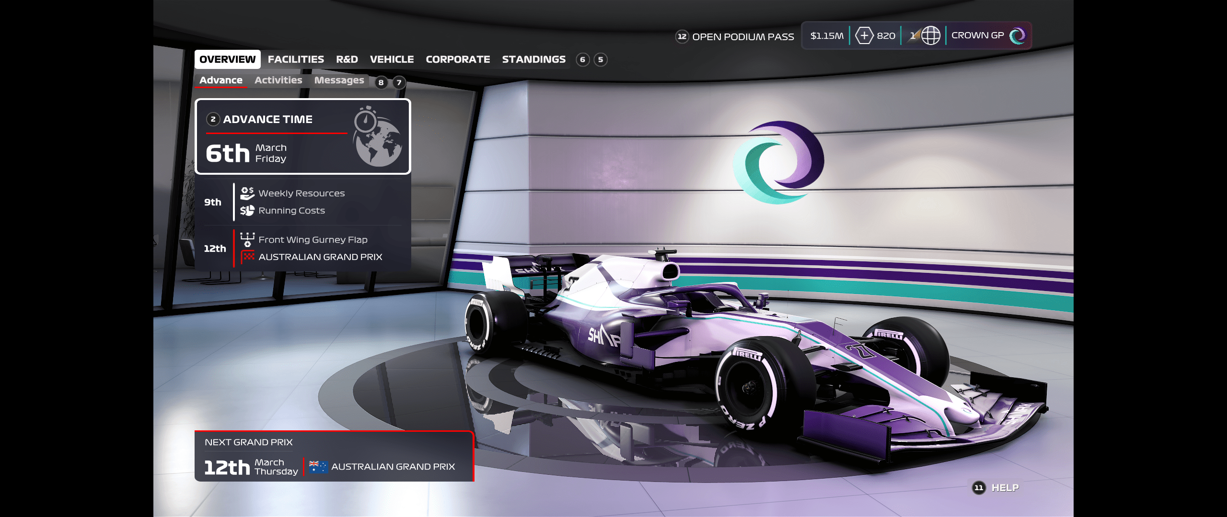
Task: Select the Next Grand Prix panel
Action: [x=334, y=456]
